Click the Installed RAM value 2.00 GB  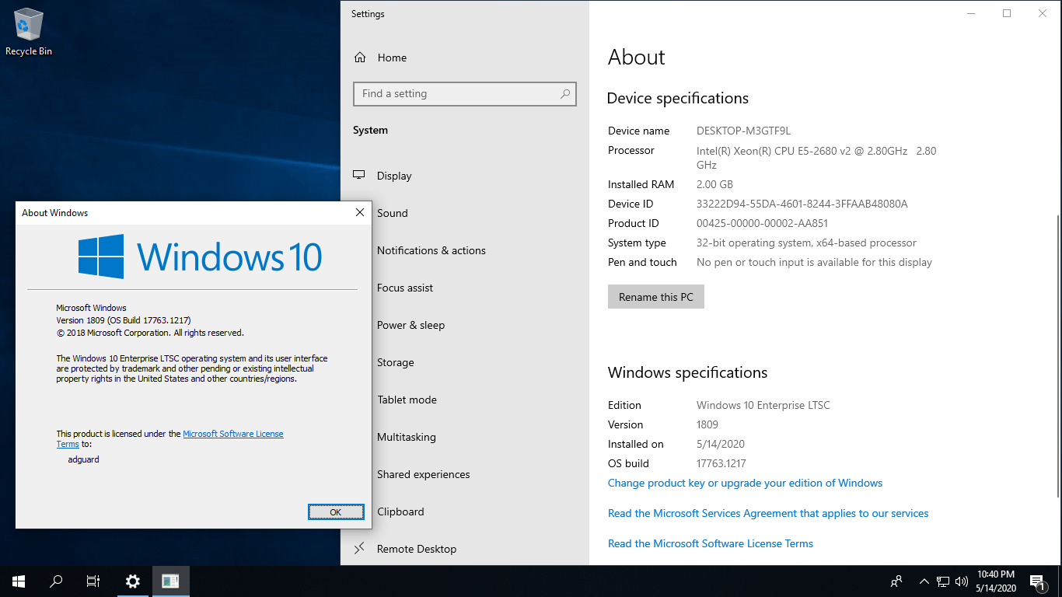tap(714, 184)
